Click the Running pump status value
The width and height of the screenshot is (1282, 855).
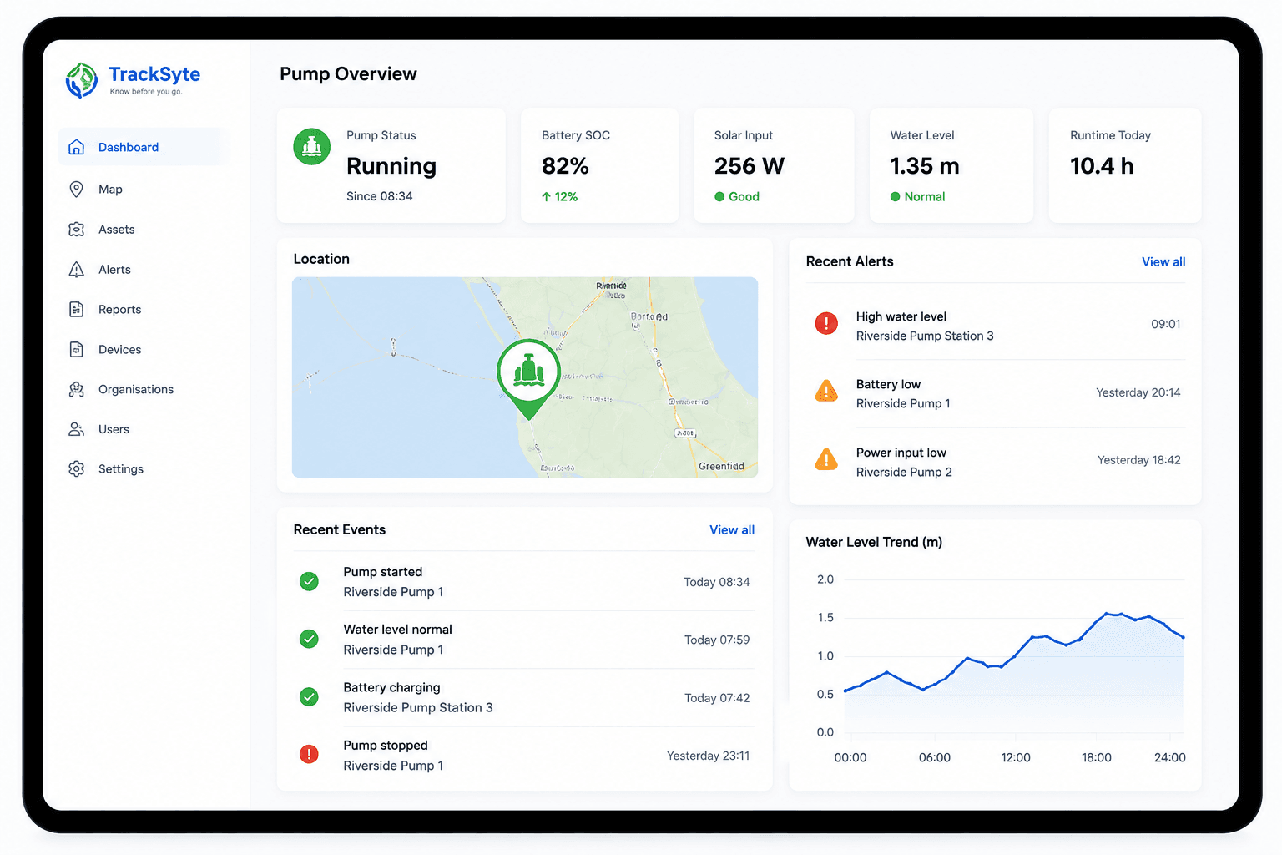tap(391, 166)
